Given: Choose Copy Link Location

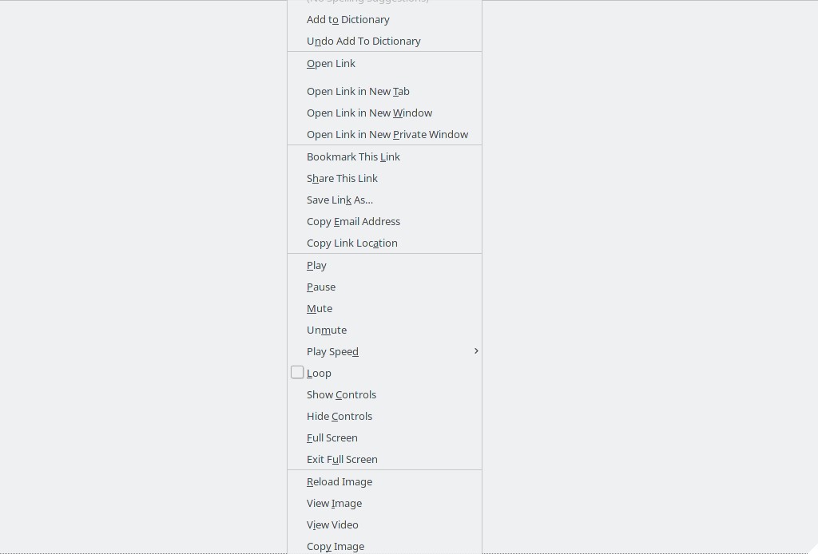Looking at the screenshot, I should 384,243.
